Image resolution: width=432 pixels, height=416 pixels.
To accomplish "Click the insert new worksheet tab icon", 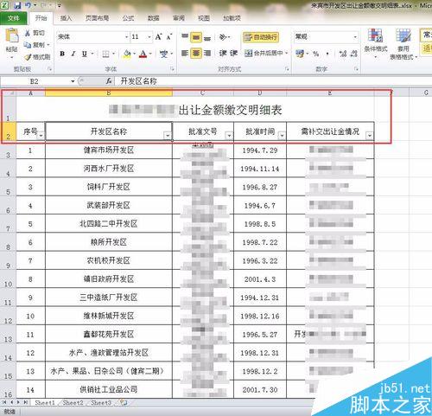I will click(x=124, y=402).
